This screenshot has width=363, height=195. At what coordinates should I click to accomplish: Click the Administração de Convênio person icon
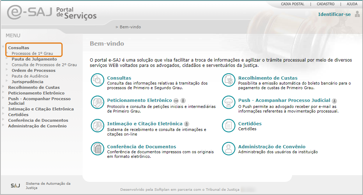coord(228,149)
